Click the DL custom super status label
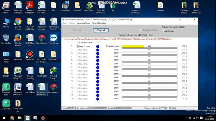This screenshot has width=216, height=121. pos(113,46)
